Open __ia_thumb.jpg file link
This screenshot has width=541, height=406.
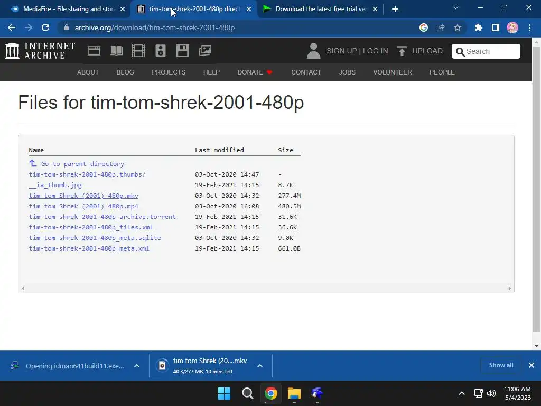tap(55, 185)
